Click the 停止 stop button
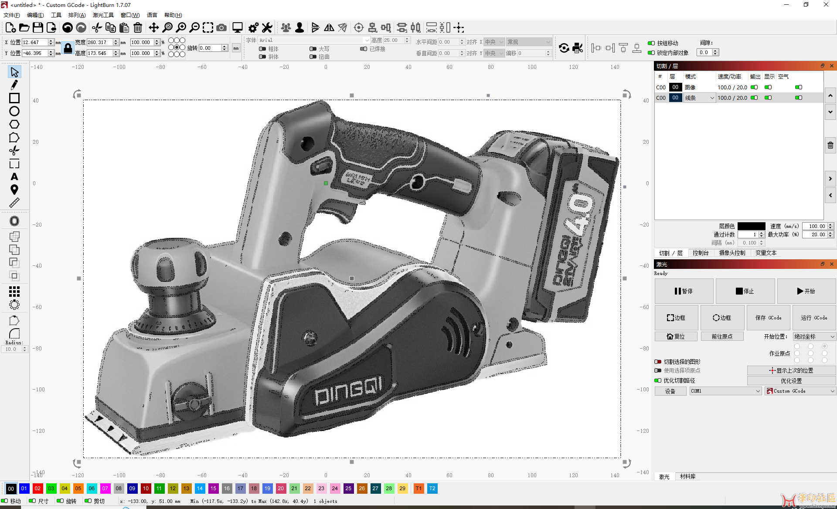This screenshot has width=837, height=509. pos(745,291)
